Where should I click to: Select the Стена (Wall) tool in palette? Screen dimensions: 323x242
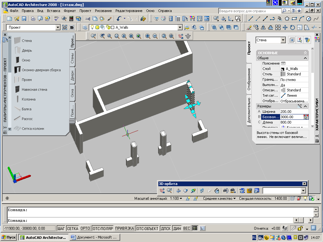(26, 41)
